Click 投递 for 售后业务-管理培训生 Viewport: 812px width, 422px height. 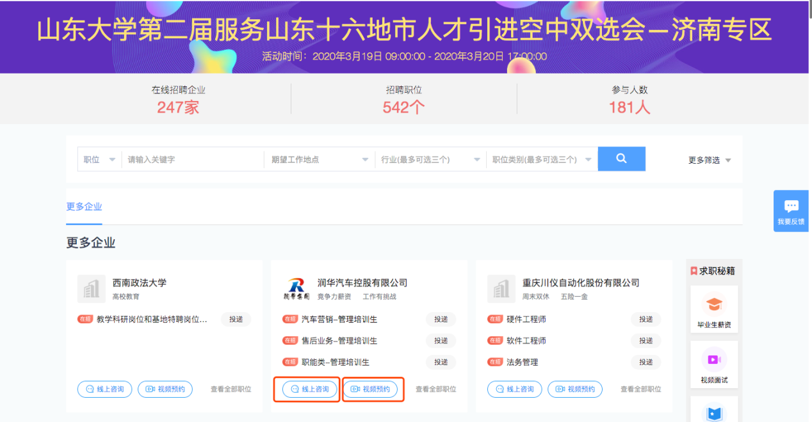pos(441,341)
